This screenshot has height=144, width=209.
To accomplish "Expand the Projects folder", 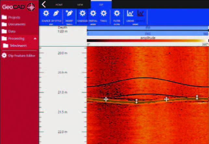I will click(x=14, y=17).
